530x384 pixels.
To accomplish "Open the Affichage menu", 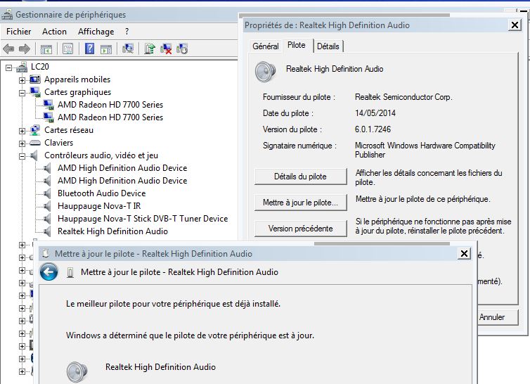I will (96, 32).
